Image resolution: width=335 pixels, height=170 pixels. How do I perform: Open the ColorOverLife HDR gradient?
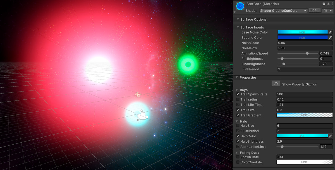305,162
